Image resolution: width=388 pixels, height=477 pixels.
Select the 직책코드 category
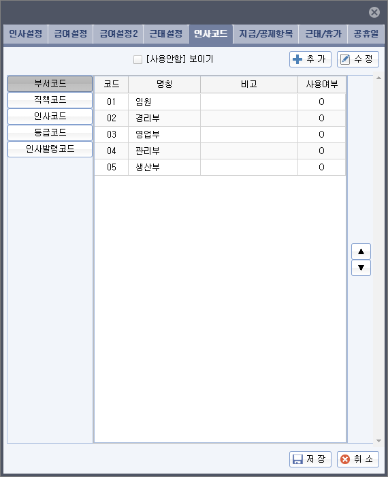point(50,100)
